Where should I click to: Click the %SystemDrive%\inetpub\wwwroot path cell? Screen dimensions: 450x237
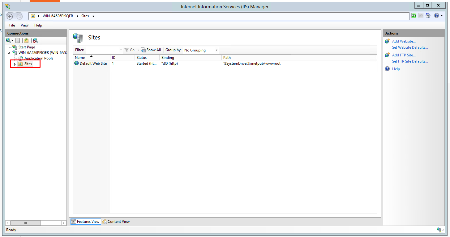coord(252,63)
